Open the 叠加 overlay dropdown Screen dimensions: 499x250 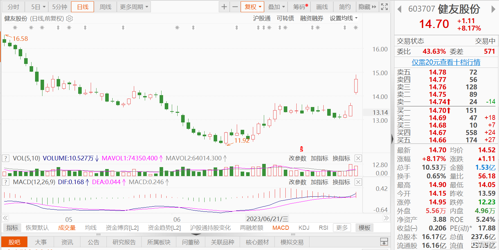tap(276, 7)
